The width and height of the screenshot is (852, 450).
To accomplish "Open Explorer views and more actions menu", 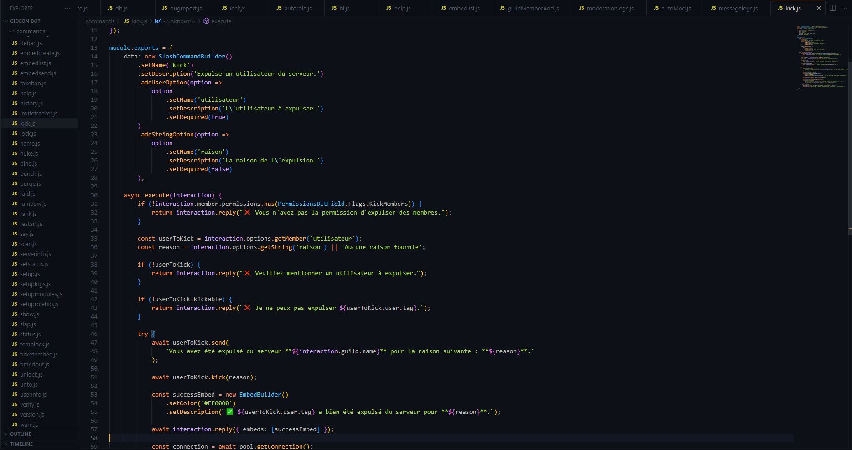I will pos(68,8).
